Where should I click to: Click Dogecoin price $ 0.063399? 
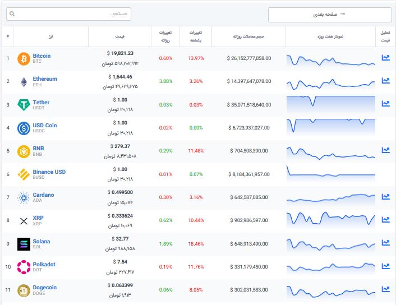tap(120, 285)
